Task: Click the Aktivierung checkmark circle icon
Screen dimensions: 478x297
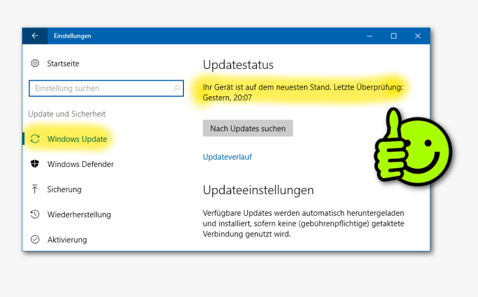Action: point(35,239)
